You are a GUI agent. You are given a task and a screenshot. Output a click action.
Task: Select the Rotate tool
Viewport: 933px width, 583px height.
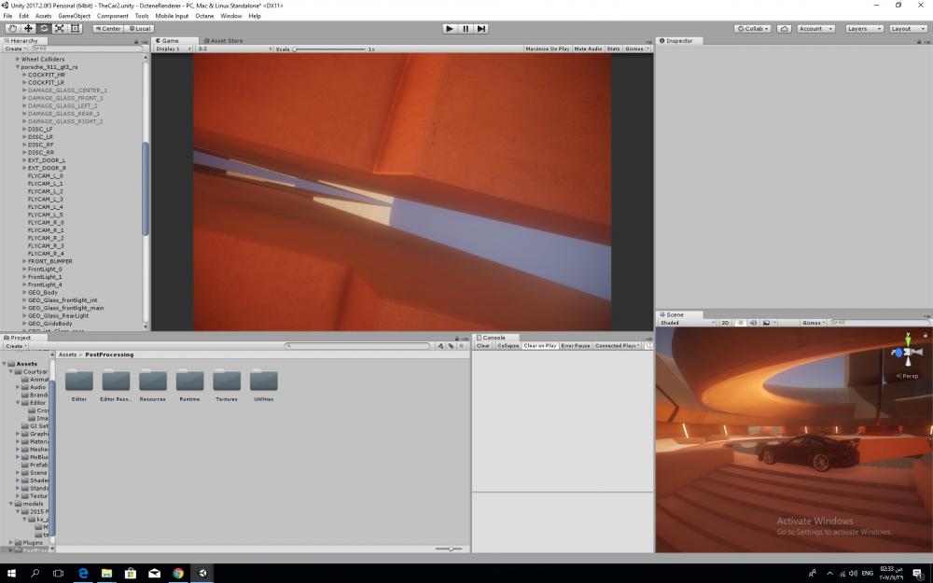tap(44, 29)
